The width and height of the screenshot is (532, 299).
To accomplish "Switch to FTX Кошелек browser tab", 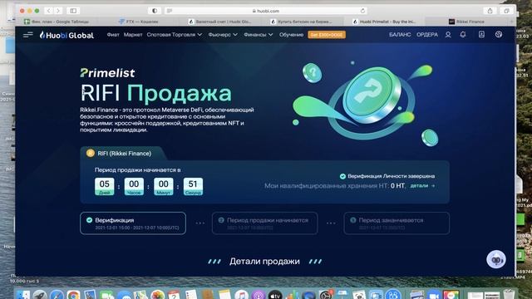I will 139,22.
